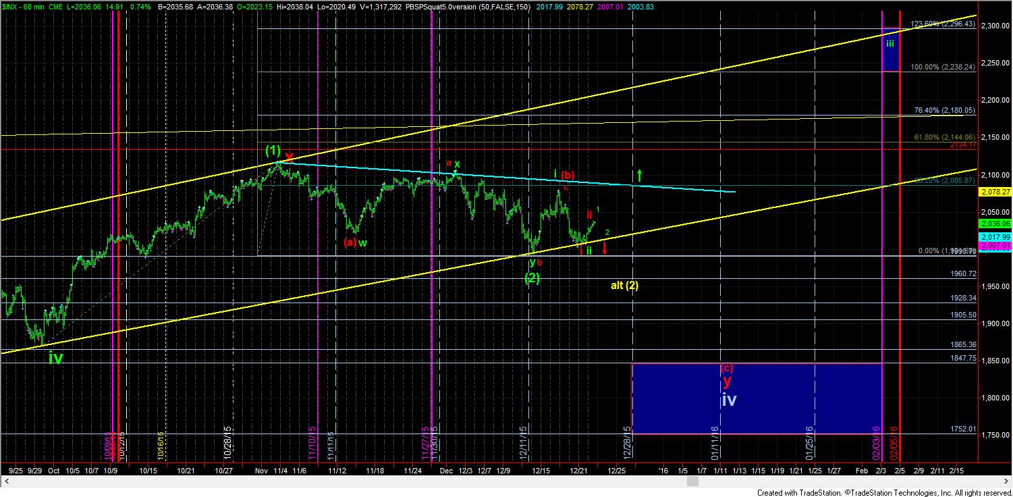Click the red (b) wave label
The height and width of the screenshot is (497, 1013).
coord(568,175)
